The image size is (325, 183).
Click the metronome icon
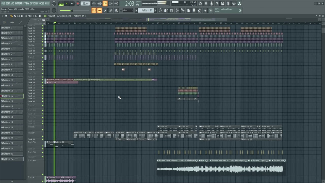click(94, 4)
